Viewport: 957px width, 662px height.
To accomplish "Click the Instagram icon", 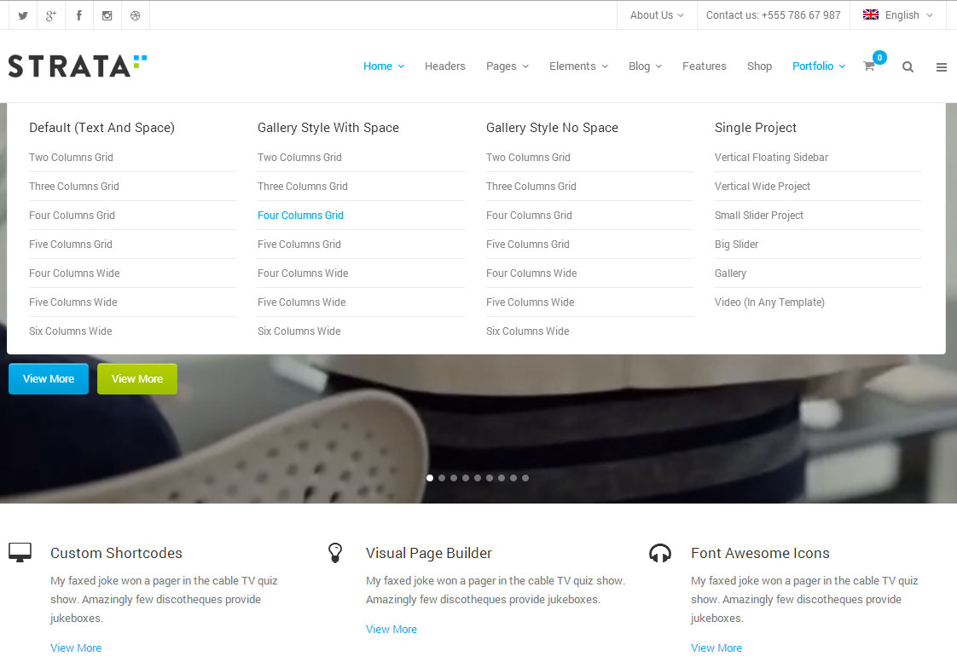I will coord(107,15).
